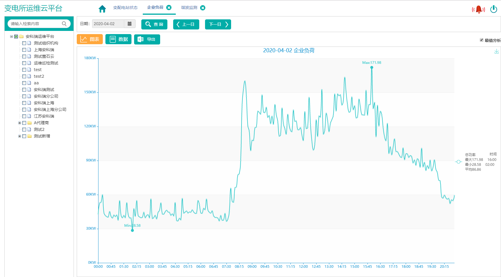Download chart image via download icon
501x277 pixels.
point(496,51)
